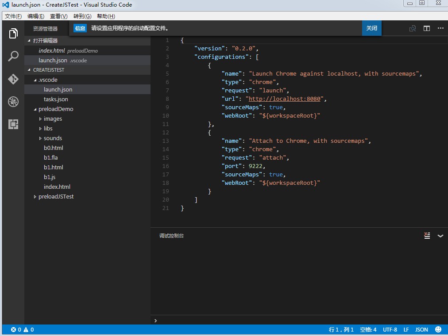Open the 文件(F) menu
This screenshot has height=336, width=448.
pyautogui.click(x=13, y=16)
